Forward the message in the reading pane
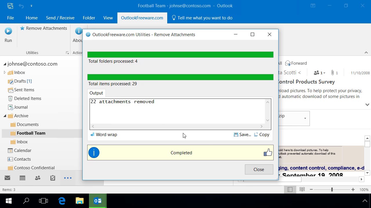 (x=296, y=63)
